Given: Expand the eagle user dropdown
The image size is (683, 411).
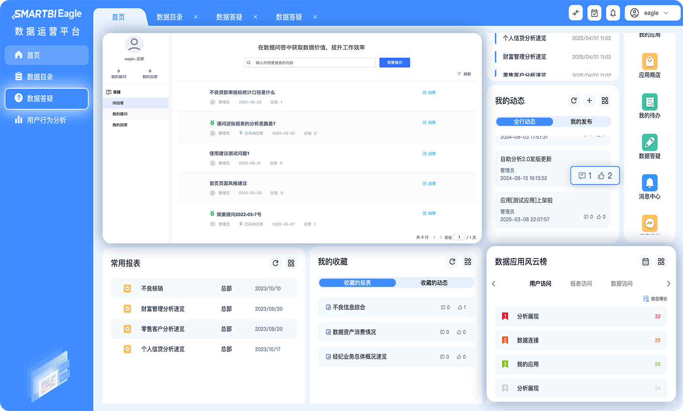Looking at the screenshot, I should [652, 13].
